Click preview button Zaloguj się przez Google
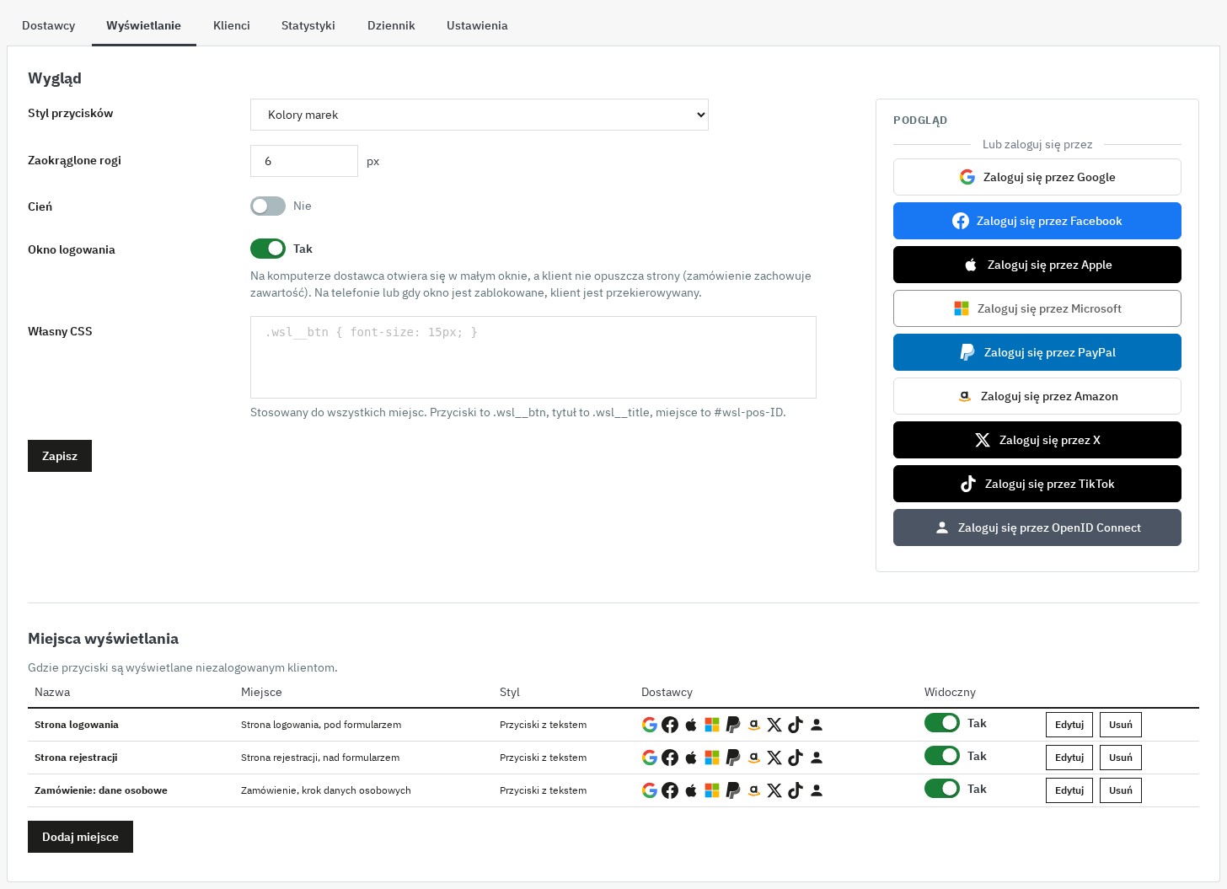Image resolution: width=1227 pixels, height=889 pixels. click(1037, 177)
